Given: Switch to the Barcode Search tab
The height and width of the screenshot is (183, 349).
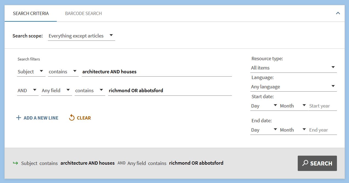Looking at the screenshot, I should [x=83, y=13].
